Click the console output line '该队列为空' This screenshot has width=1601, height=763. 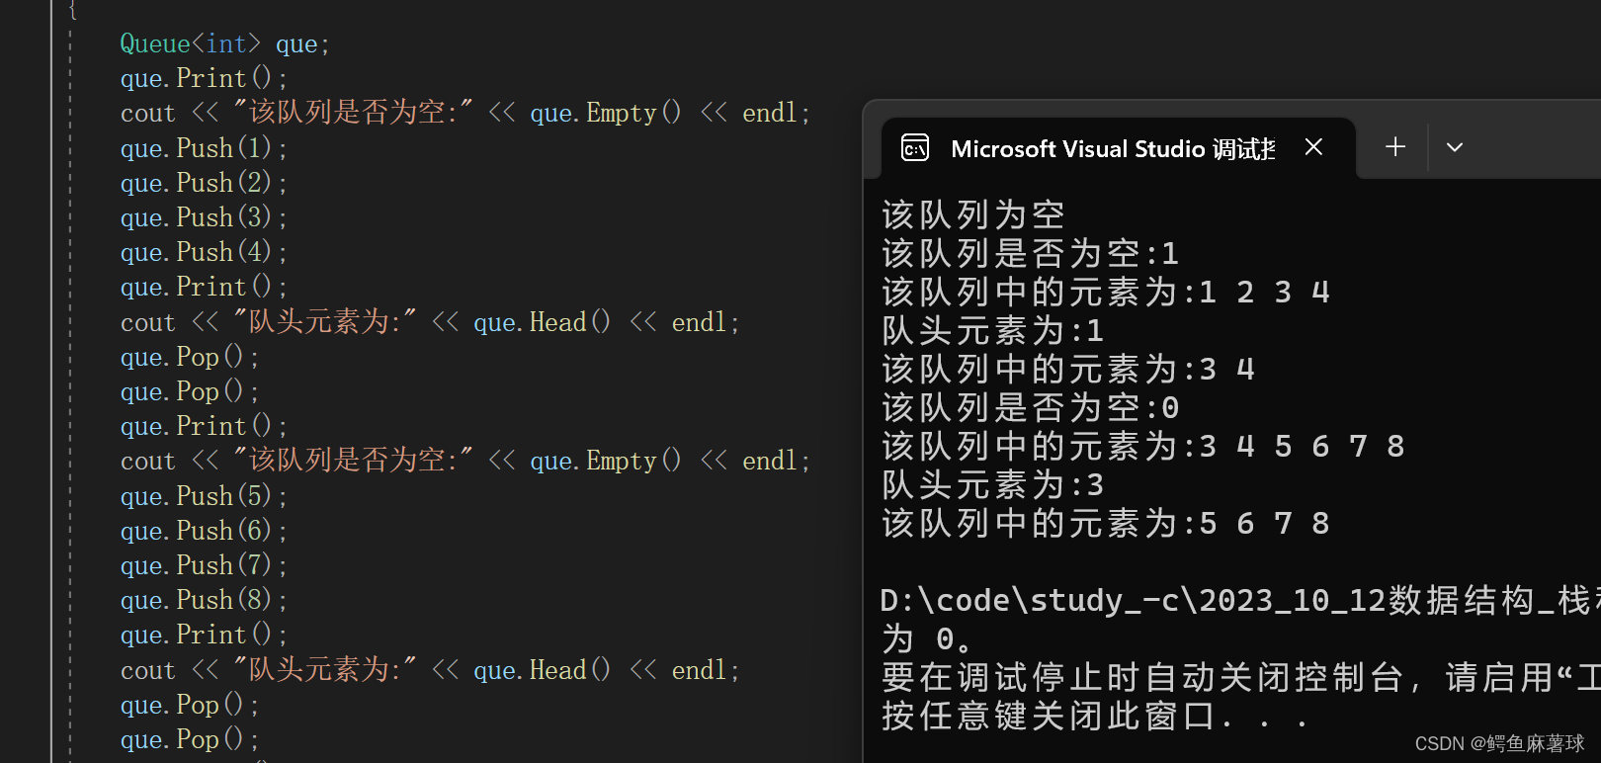point(973,214)
